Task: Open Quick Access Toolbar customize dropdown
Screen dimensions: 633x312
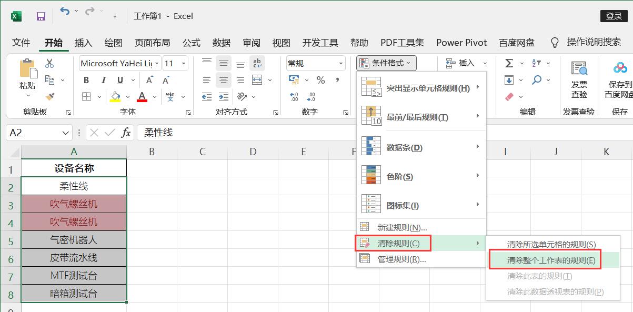Action: [x=115, y=16]
